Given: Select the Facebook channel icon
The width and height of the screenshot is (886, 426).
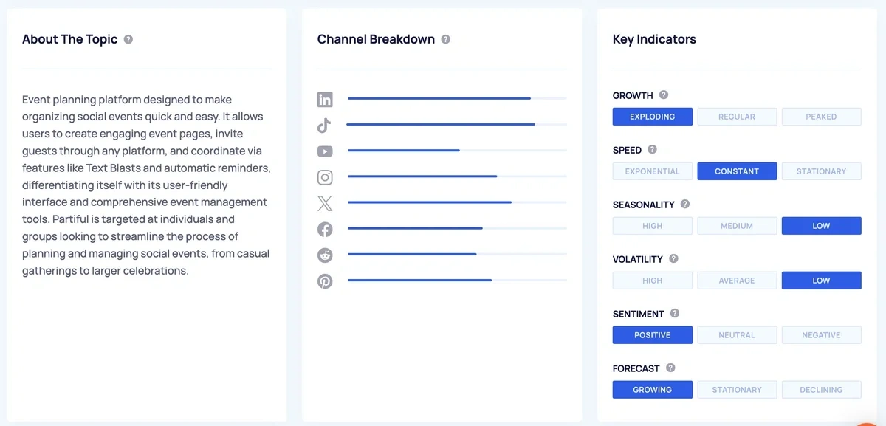Looking at the screenshot, I should [x=325, y=229].
